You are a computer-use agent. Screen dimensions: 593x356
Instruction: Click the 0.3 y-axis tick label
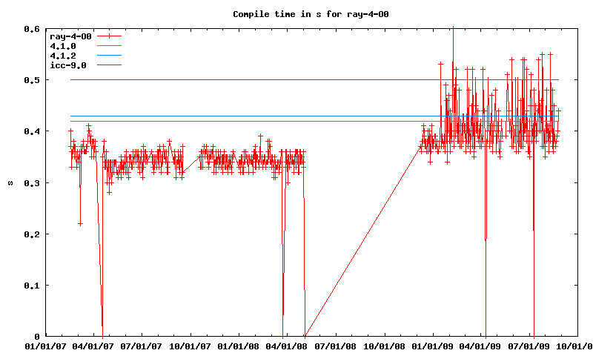tap(30, 182)
